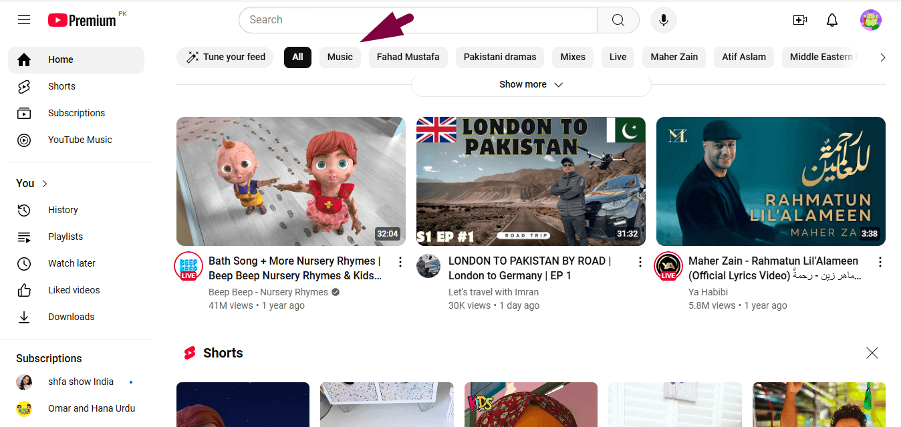Open Downloads in the sidebar
Viewport: 901px width, 427px height.
tap(76, 317)
